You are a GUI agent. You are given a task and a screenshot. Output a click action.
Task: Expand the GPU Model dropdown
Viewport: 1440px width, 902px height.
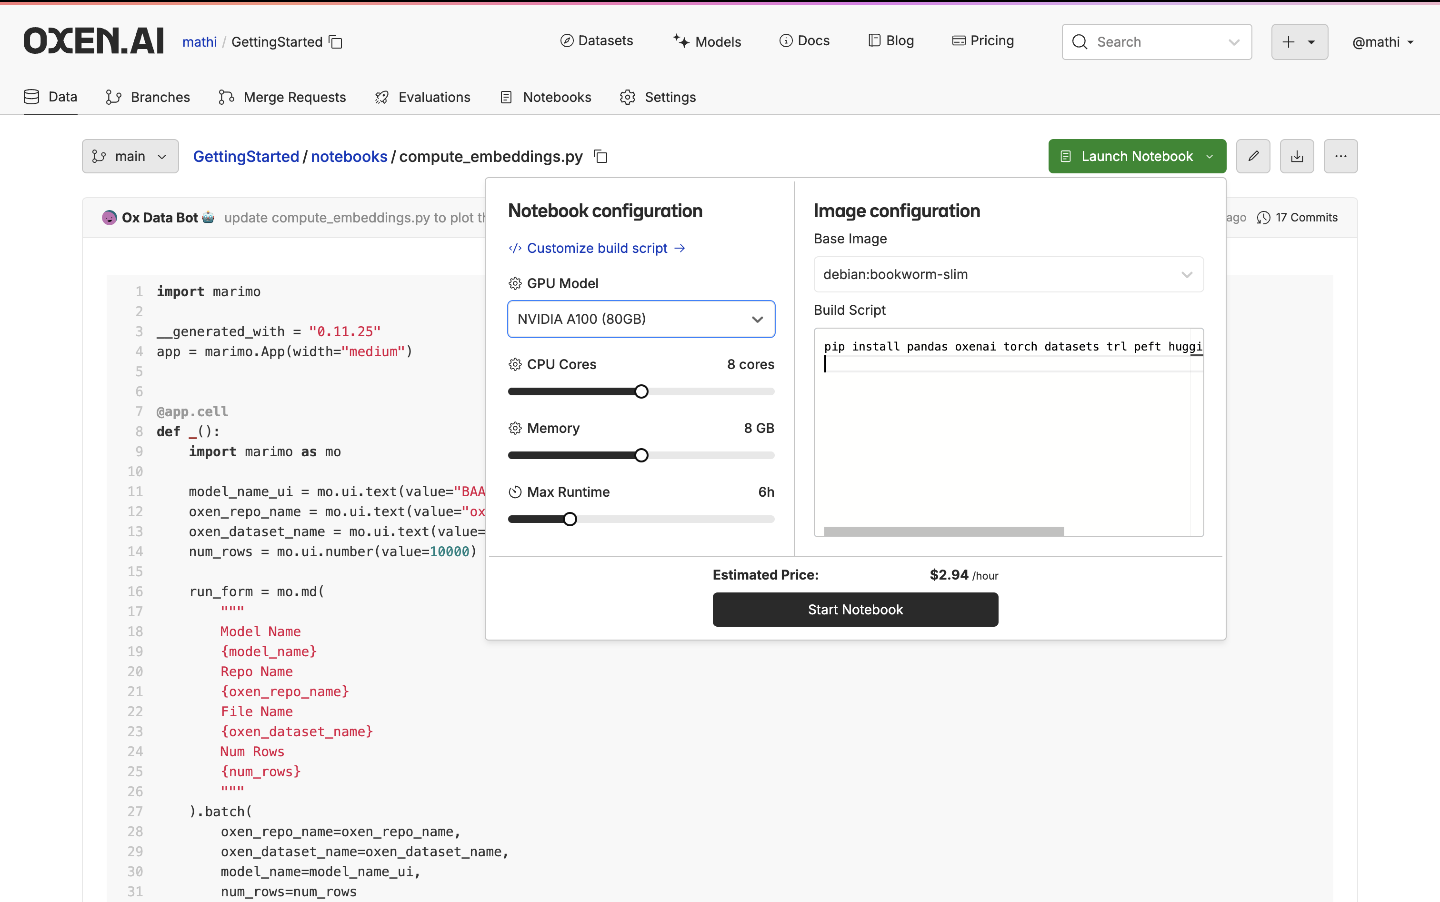point(640,319)
